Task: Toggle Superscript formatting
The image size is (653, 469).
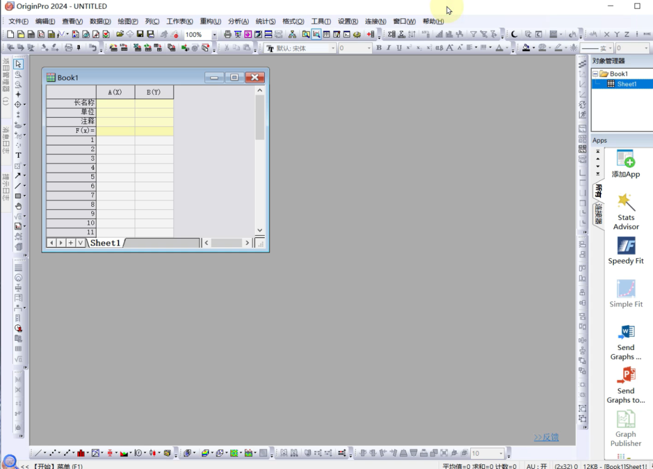Action: [x=409, y=48]
